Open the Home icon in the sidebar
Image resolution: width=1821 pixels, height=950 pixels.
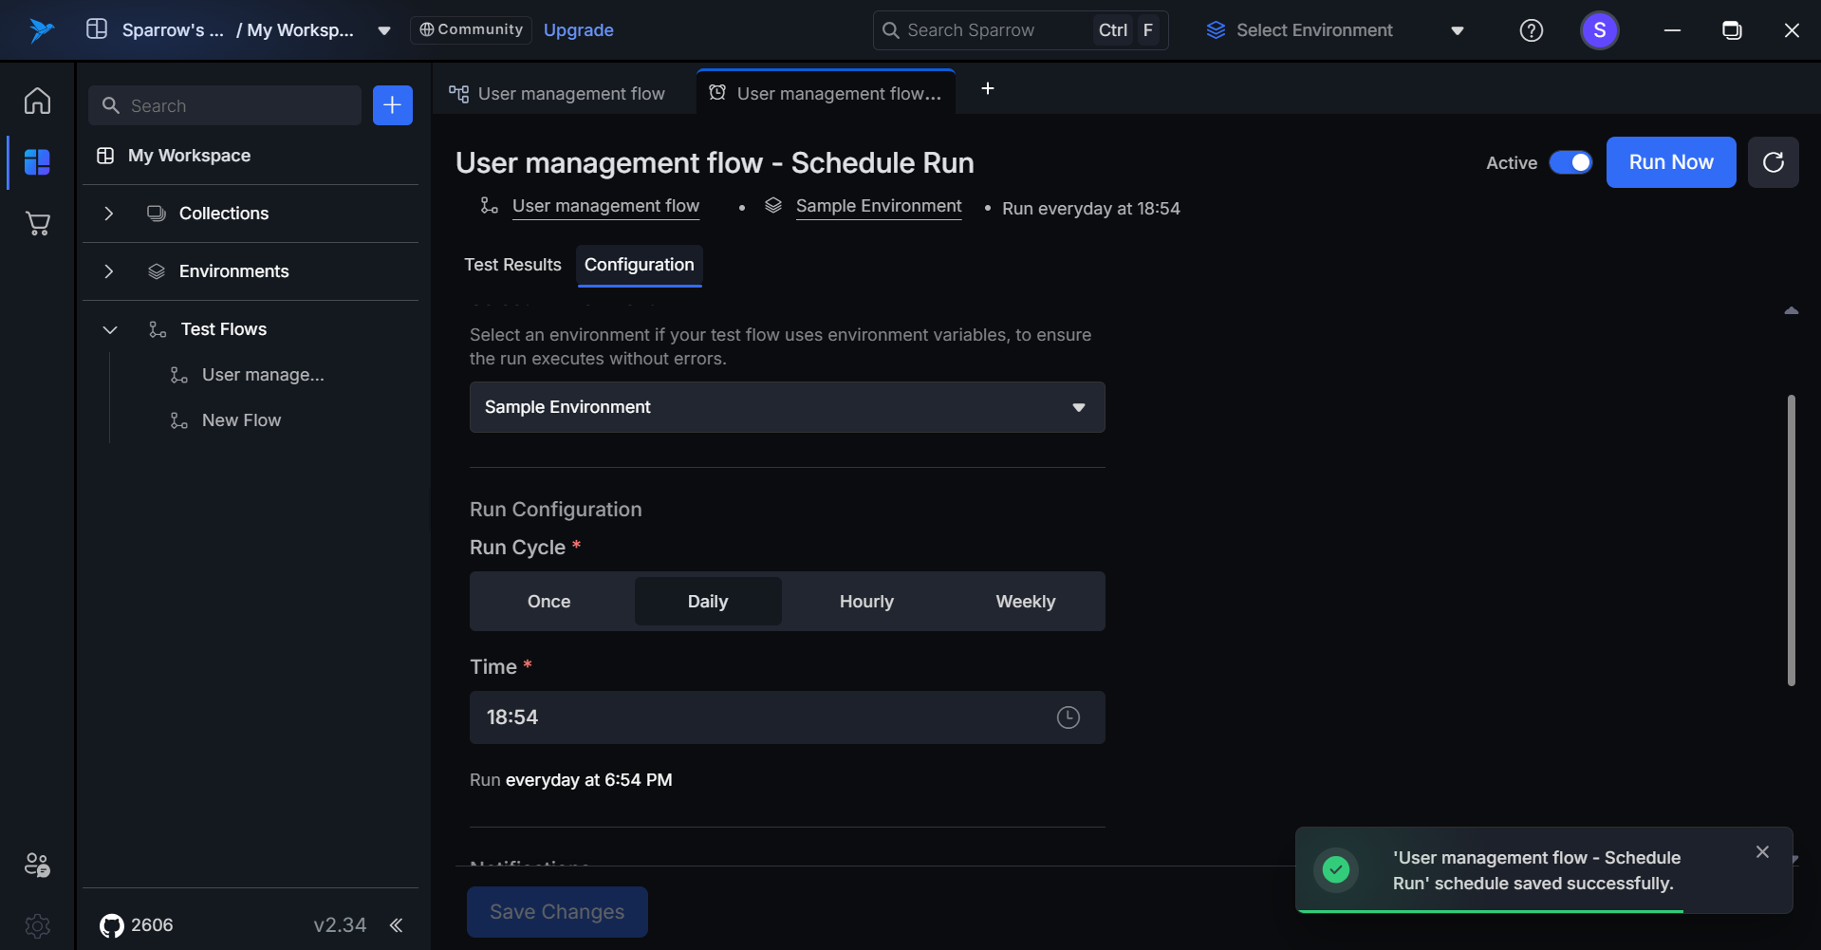37,101
